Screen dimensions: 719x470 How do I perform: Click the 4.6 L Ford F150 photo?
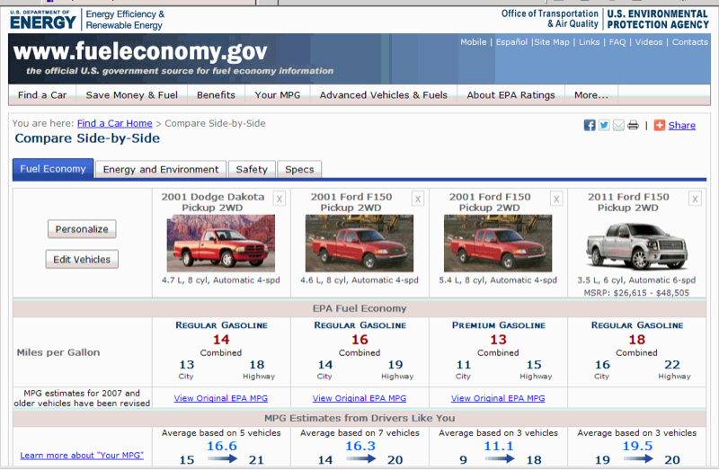(x=359, y=244)
